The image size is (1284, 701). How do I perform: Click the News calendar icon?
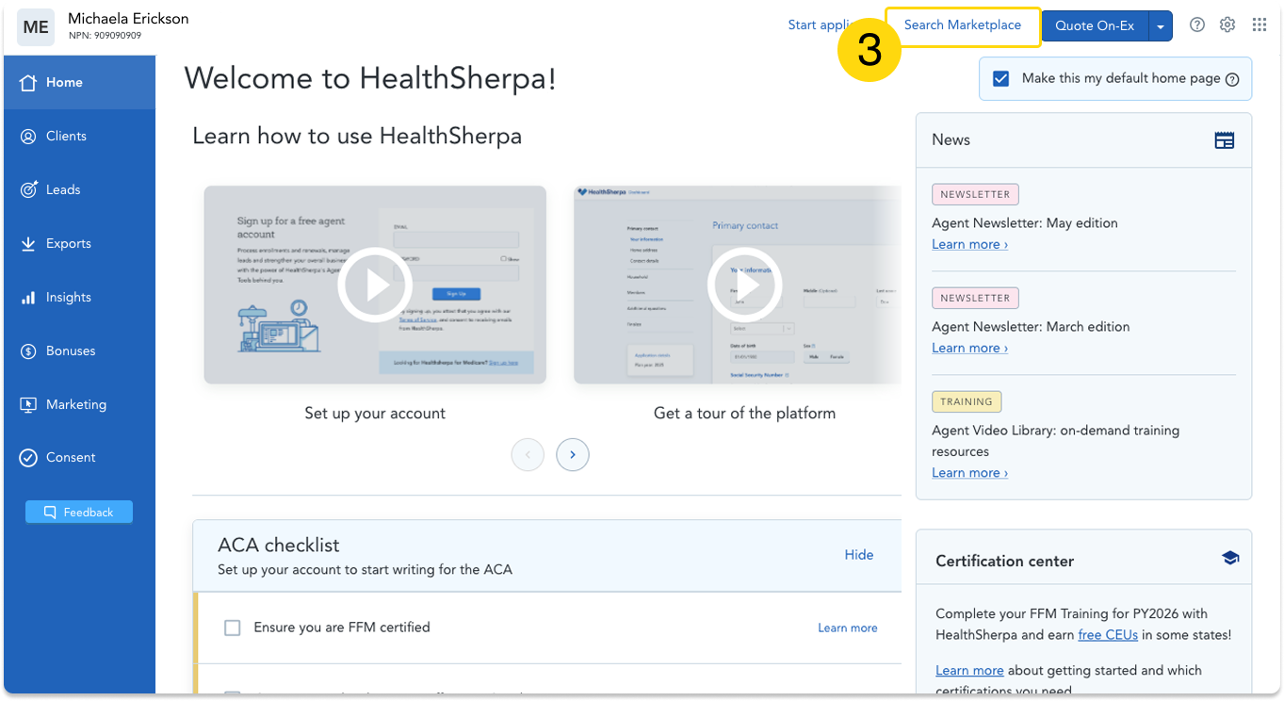pyautogui.click(x=1225, y=140)
